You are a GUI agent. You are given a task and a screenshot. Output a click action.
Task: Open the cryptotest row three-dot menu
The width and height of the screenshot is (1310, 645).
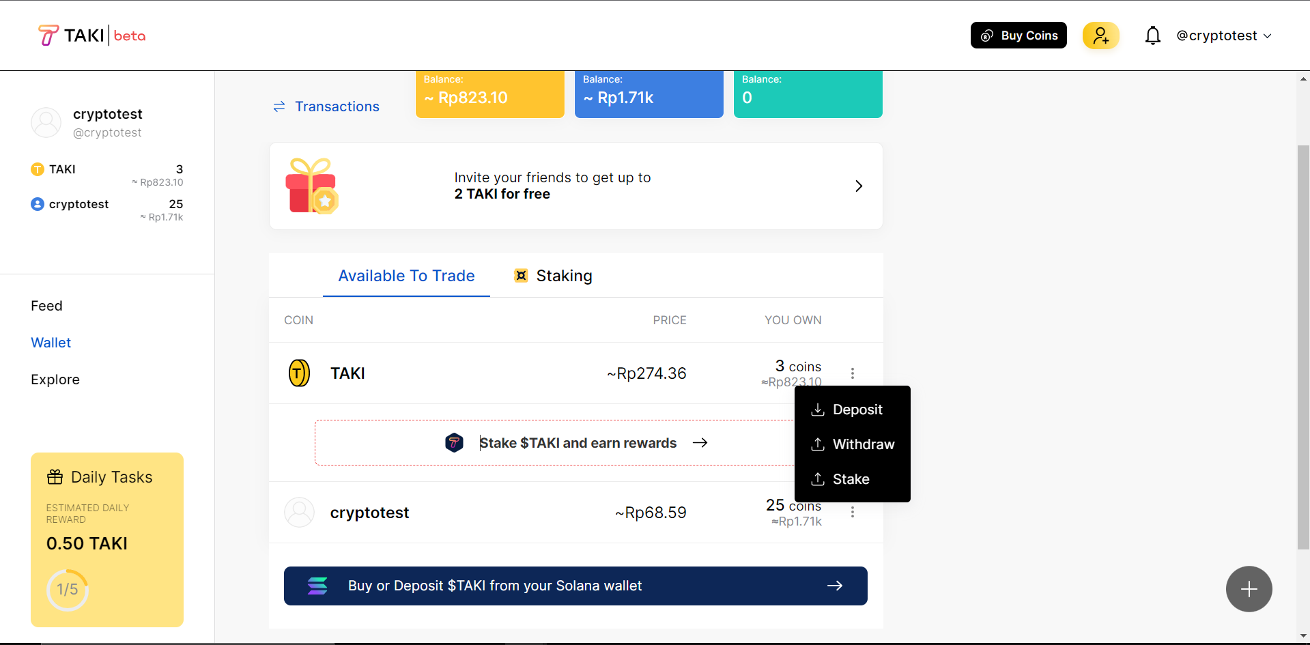point(853,512)
